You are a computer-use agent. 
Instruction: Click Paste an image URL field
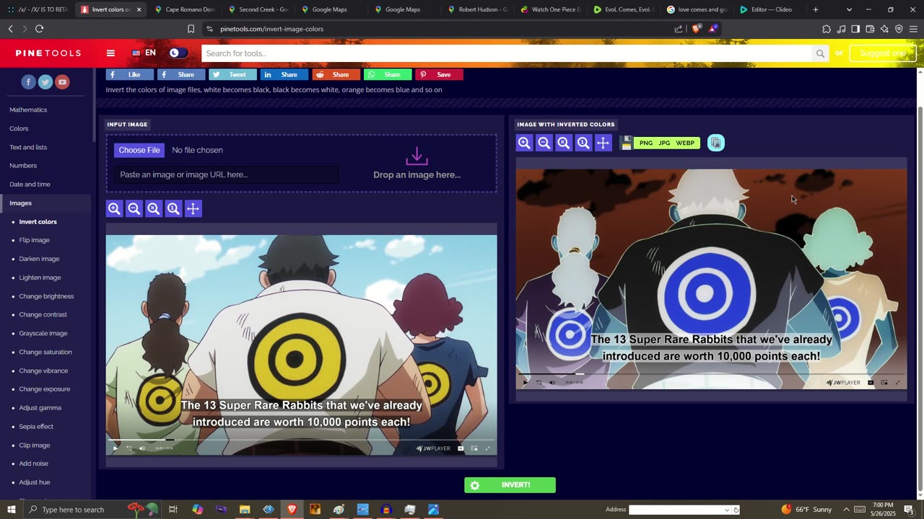coord(226,174)
